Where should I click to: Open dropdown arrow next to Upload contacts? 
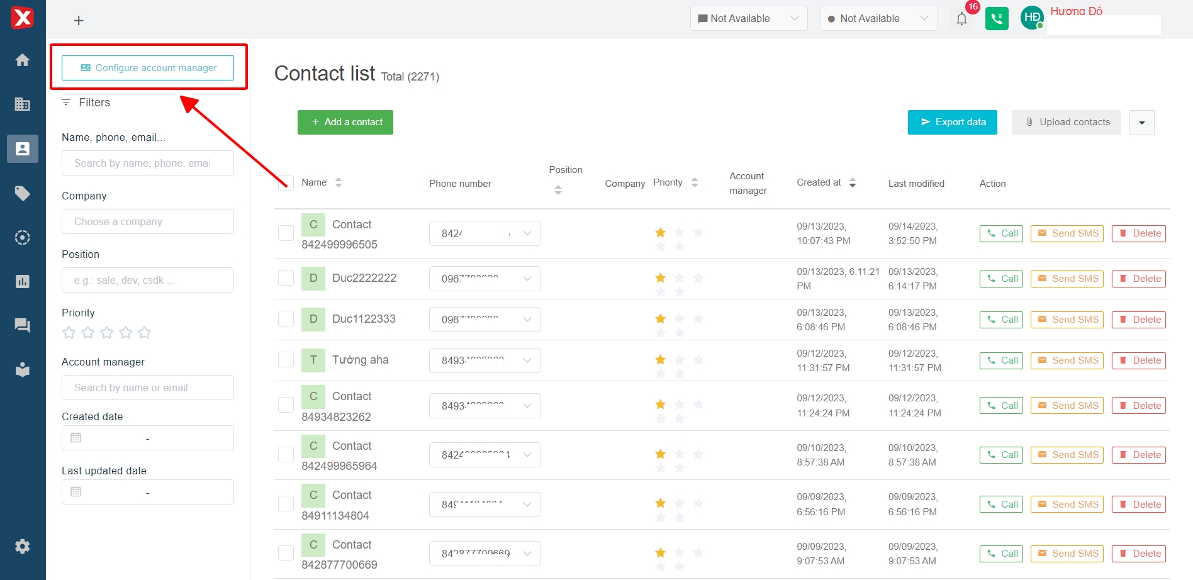pos(1141,123)
